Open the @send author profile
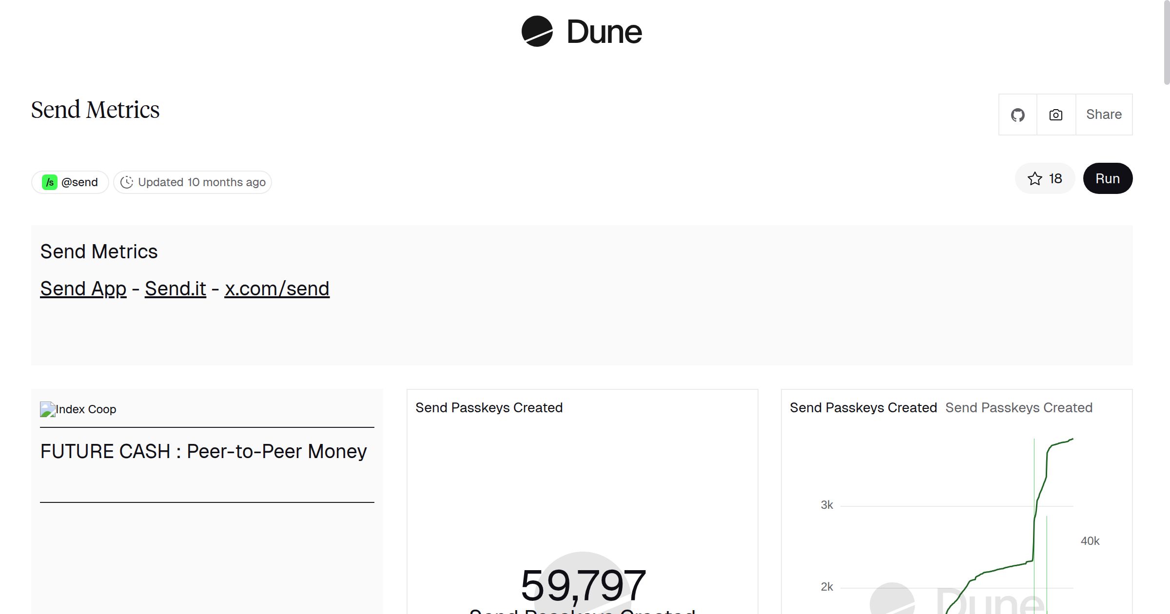Screen dimensions: 1170x614 pos(80,182)
